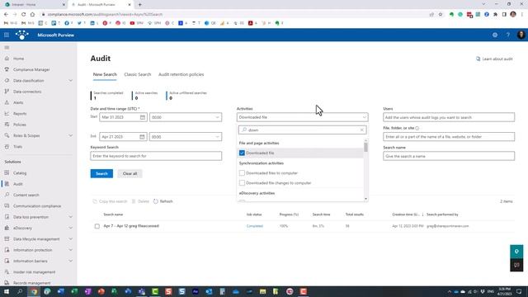Open the Start time dropdown
Viewport: 528px width, 297px height.
(x=186, y=117)
